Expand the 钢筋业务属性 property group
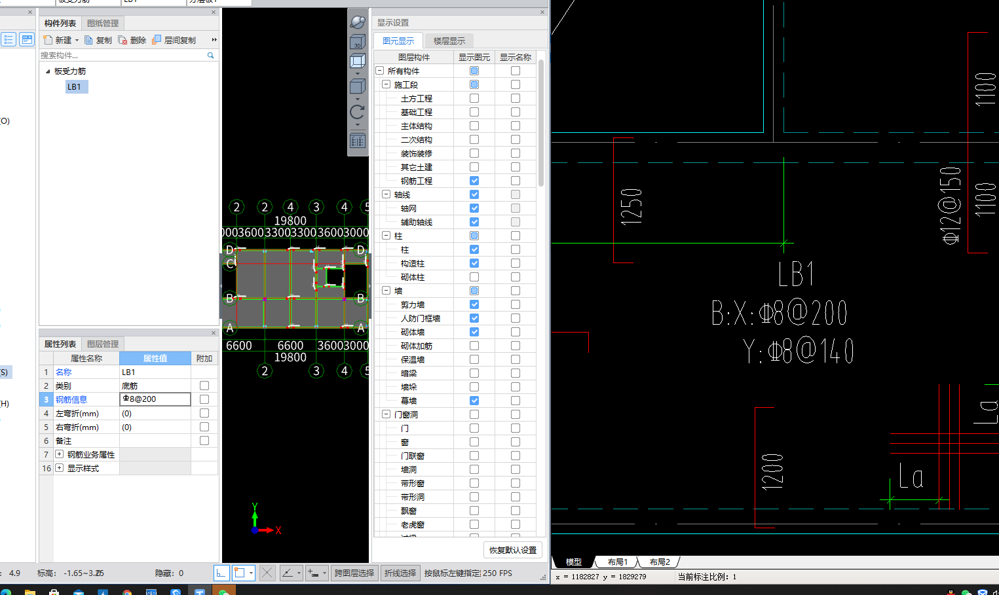999x595 pixels. (x=60, y=454)
